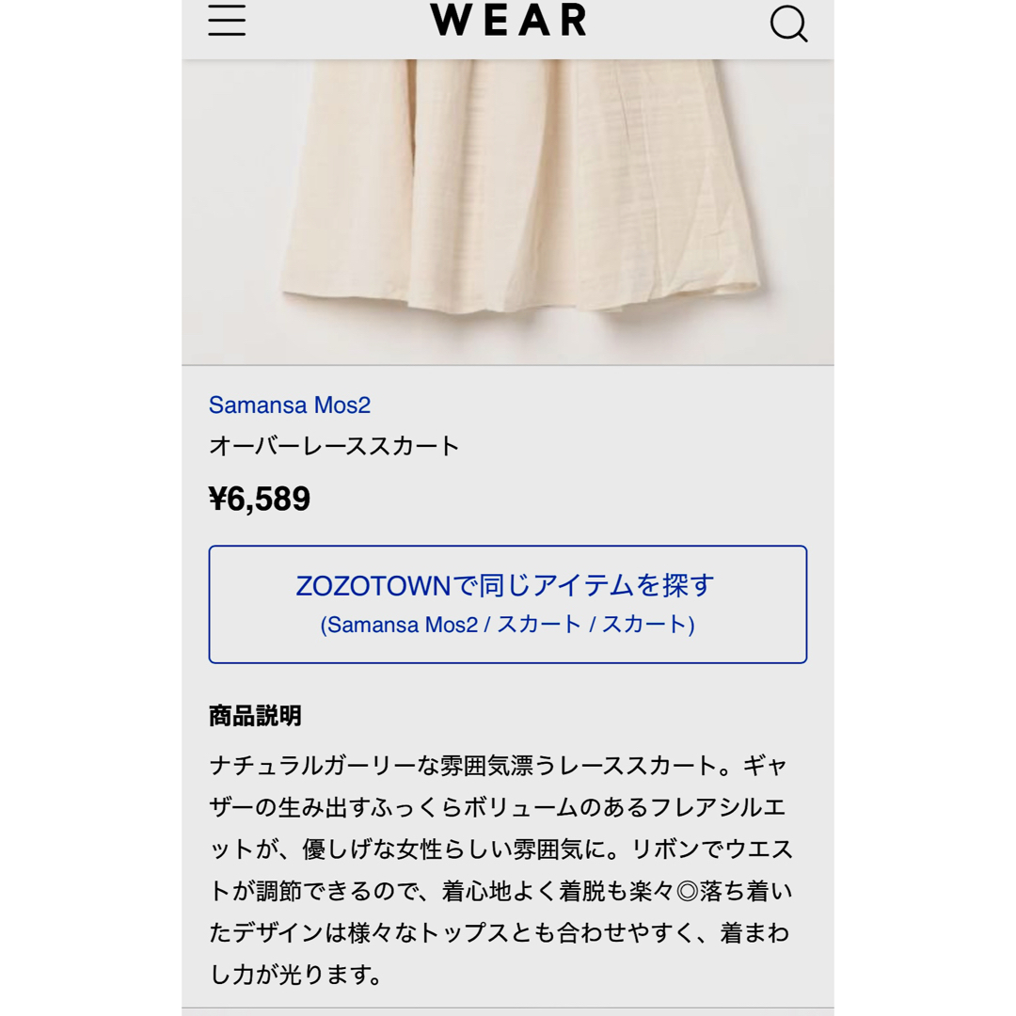Click description line starting トが調節できるので

[x=500, y=891]
